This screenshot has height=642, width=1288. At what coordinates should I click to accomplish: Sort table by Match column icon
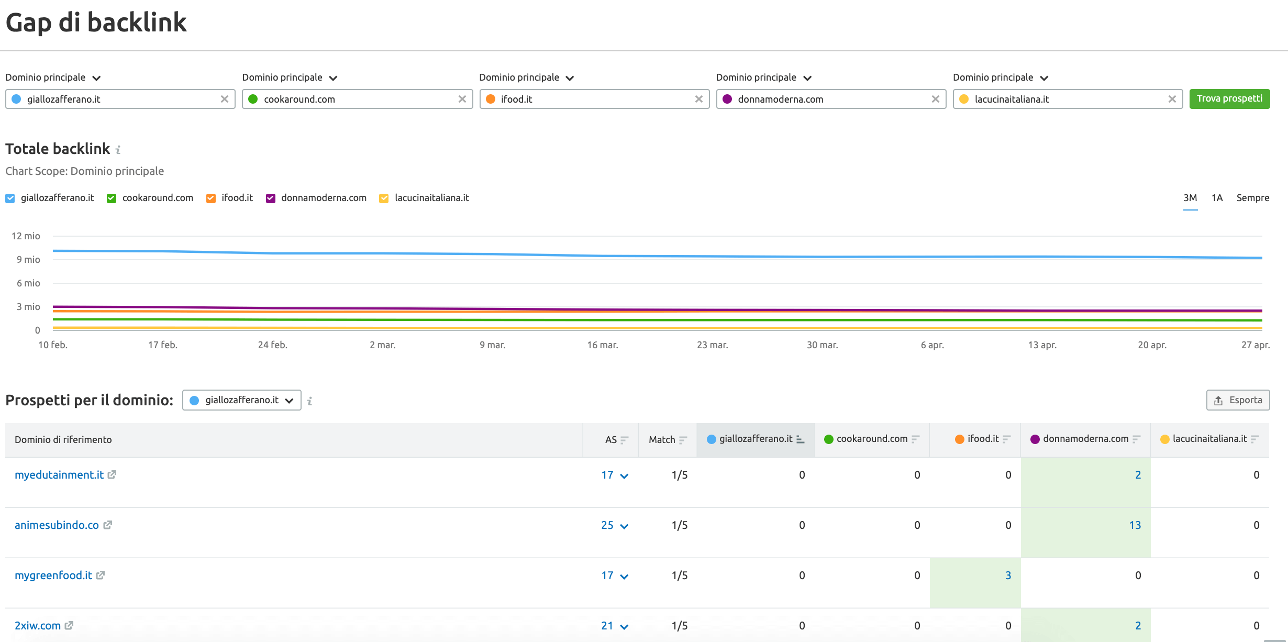(x=683, y=440)
